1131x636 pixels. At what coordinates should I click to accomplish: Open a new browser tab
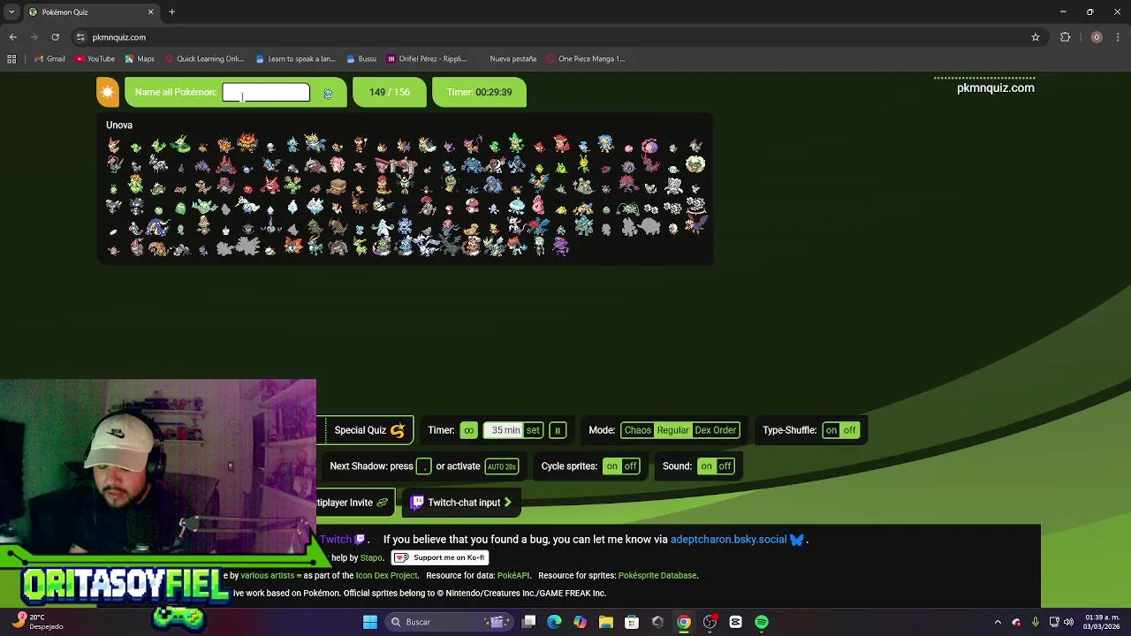(x=171, y=12)
